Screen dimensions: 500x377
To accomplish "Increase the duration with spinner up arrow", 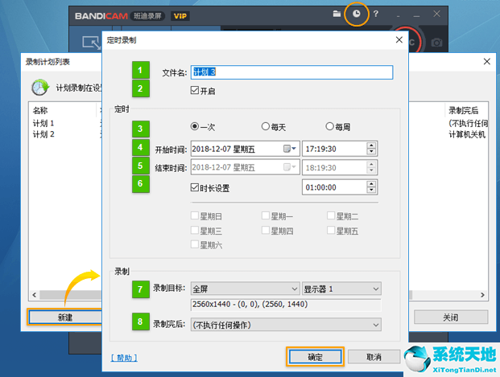I will point(371,184).
